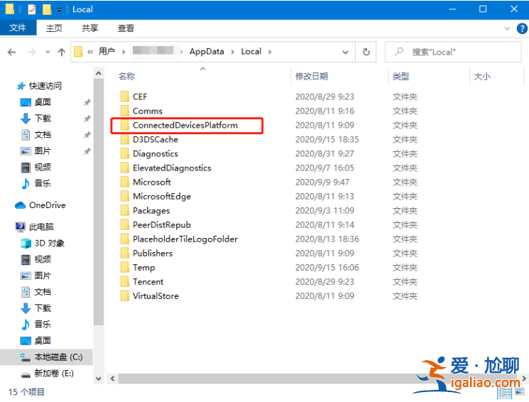529x402 pixels.
Task: Open the chevron after the AppData breadcrumb
Action: coord(232,52)
